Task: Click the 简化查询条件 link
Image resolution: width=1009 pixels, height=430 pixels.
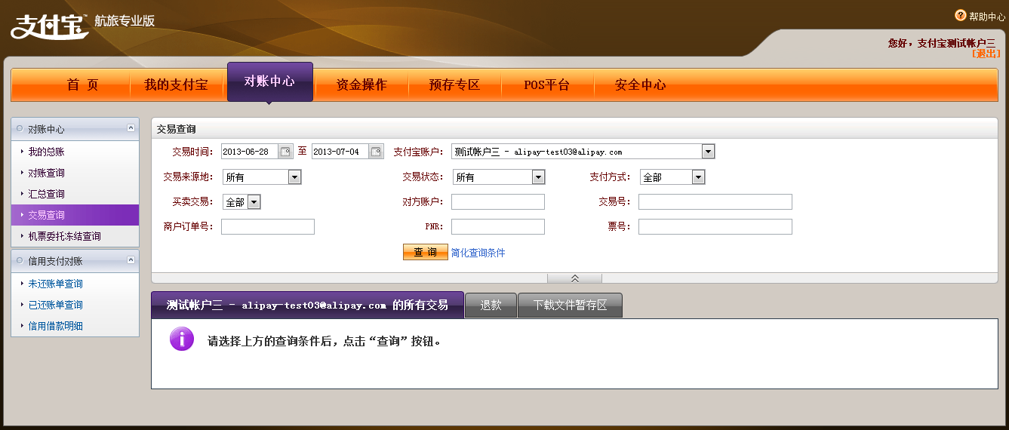Action: pyautogui.click(x=478, y=253)
